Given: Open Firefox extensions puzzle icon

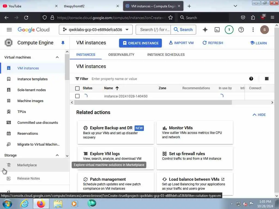Looking at the screenshot, I should (253, 18).
